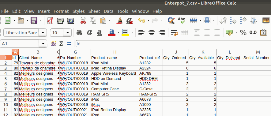Screen dimensions: 271x116
Task: Open the Font Size dropdown
Action: point(67,32)
